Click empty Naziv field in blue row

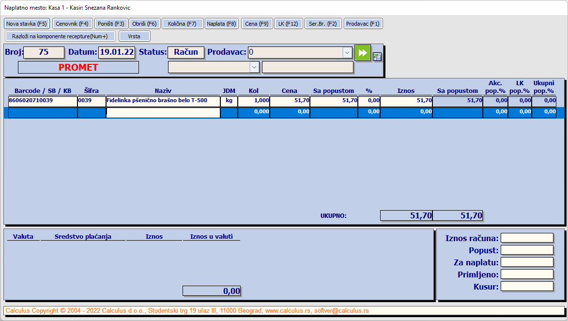click(x=163, y=113)
